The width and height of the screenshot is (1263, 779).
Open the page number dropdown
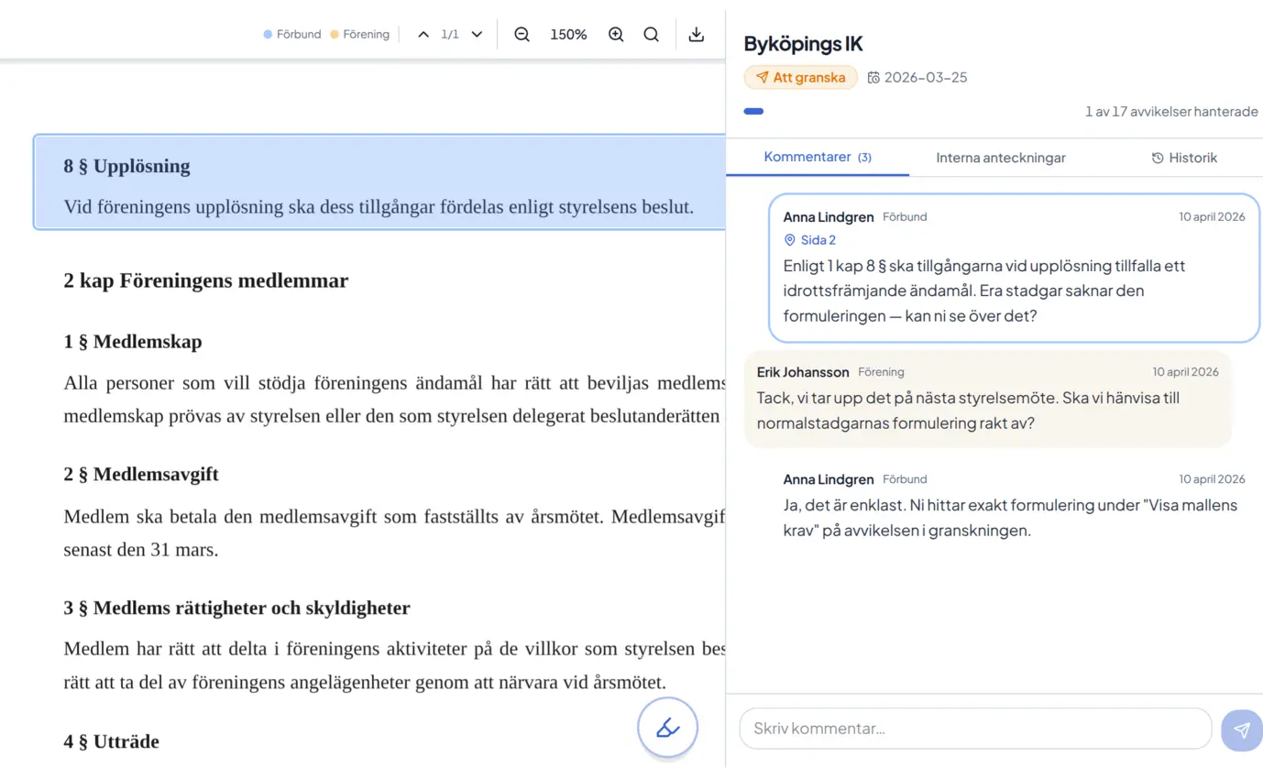click(x=477, y=33)
